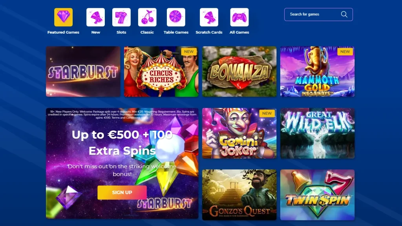Open All Games controller icon
Image resolution: width=402 pixels, height=226 pixels.
(239, 17)
